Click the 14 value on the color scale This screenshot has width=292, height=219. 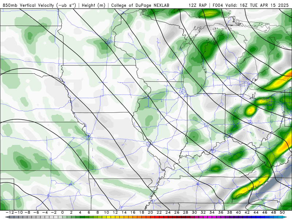[x=124, y=212]
